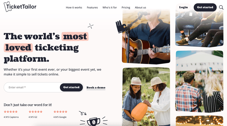Click the OK hand gesture icon
The image size is (227, 126).
(120, 27)
